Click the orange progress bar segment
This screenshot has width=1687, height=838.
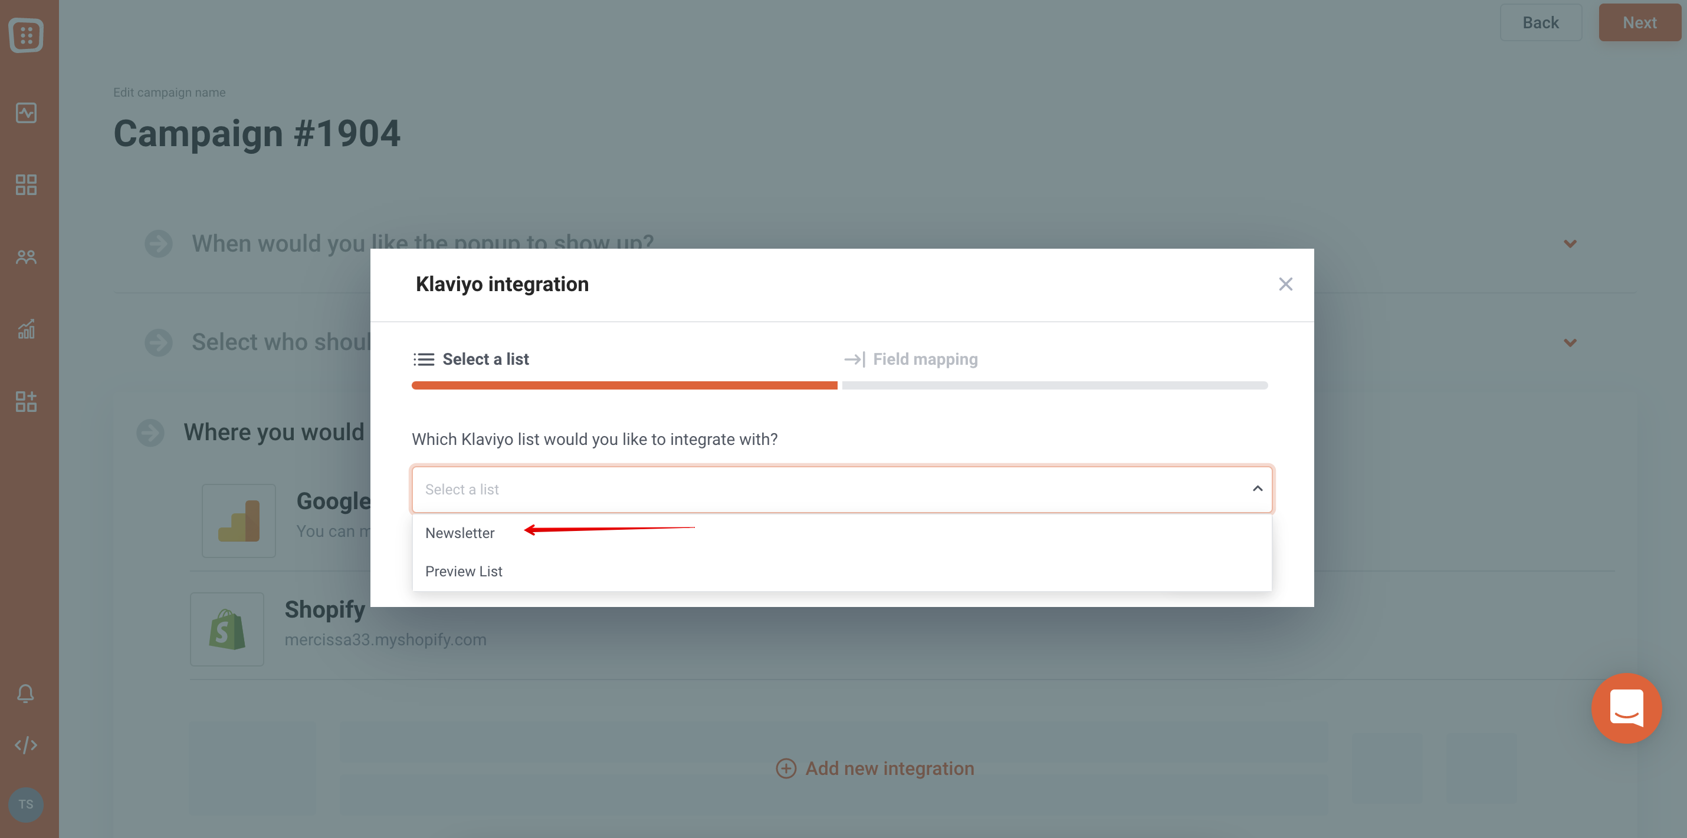tap(624, 385)
